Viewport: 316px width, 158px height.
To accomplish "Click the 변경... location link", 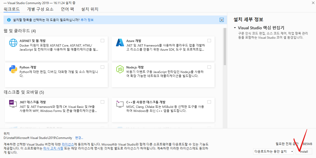I will tap(79, 138).
